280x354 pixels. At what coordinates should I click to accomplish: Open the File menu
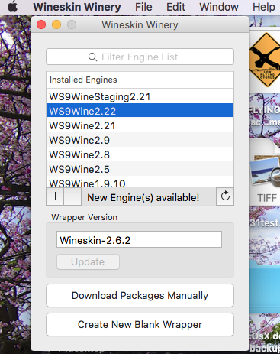143,7
